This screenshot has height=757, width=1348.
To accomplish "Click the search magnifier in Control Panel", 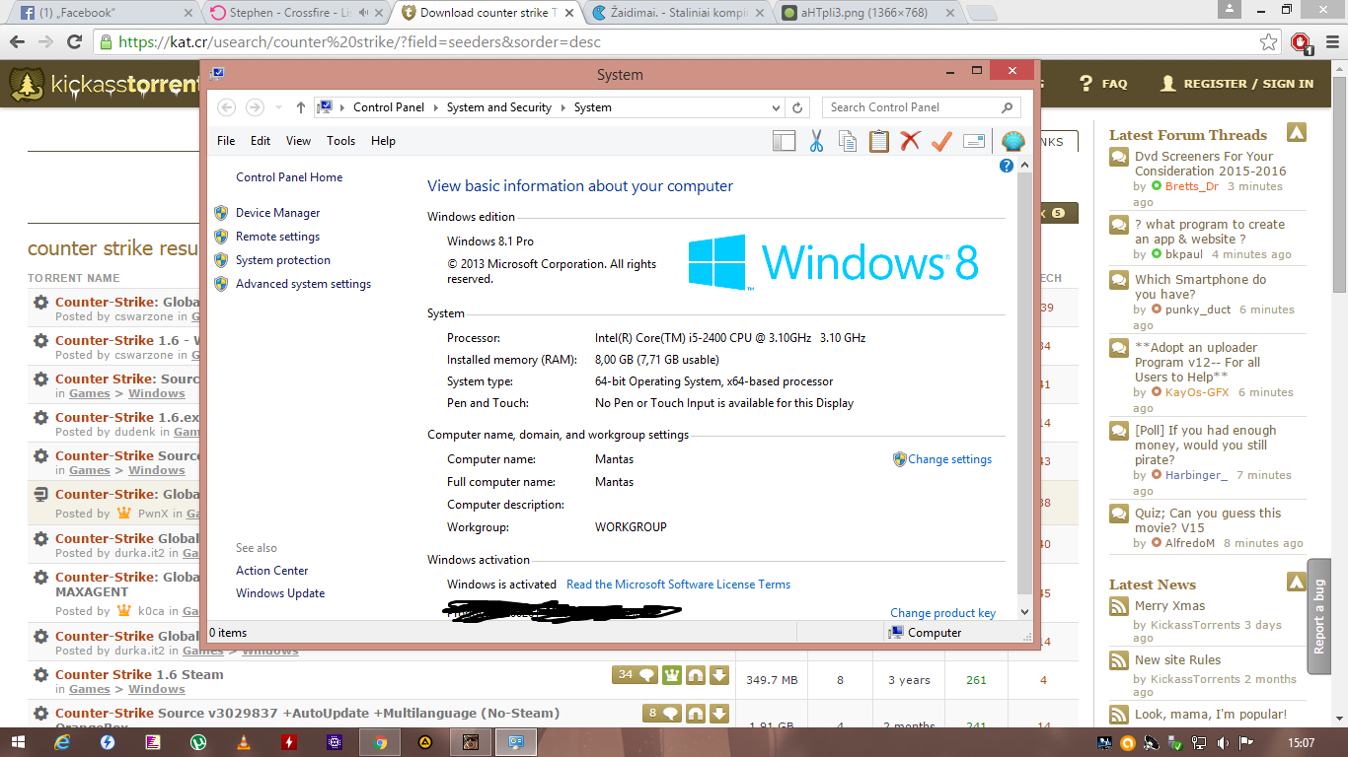I will 1007,107.
